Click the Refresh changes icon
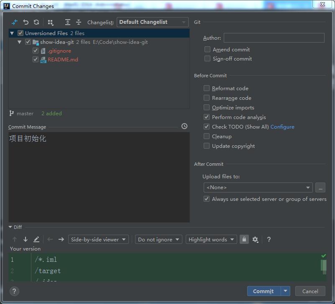This screenshot has height=304, width=335. (36, 22)
